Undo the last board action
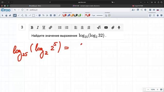This screenshot has height=92, width=164. coord(15,10)
